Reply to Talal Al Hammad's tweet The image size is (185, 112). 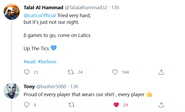tap(27, 72)
